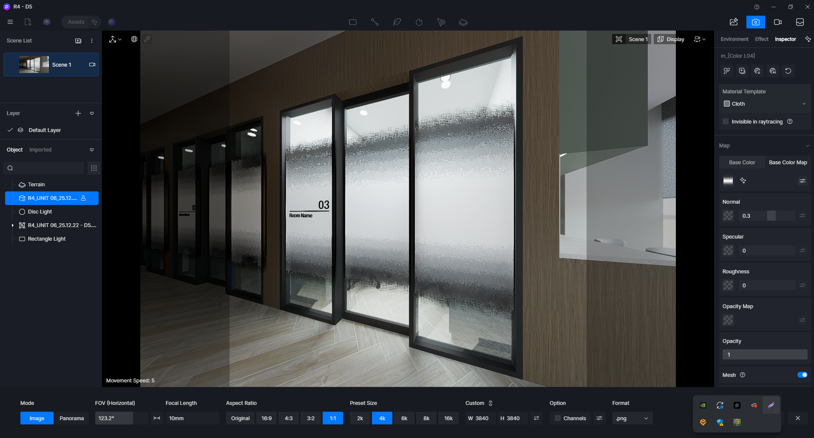
Task: Select the 16:9 aspect ratio
Action: click(x=267, y=418)
